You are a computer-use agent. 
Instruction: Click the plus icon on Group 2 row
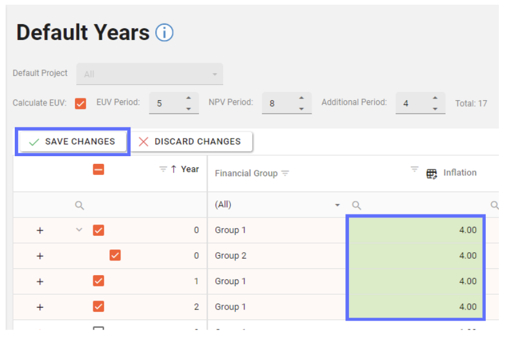40,256
